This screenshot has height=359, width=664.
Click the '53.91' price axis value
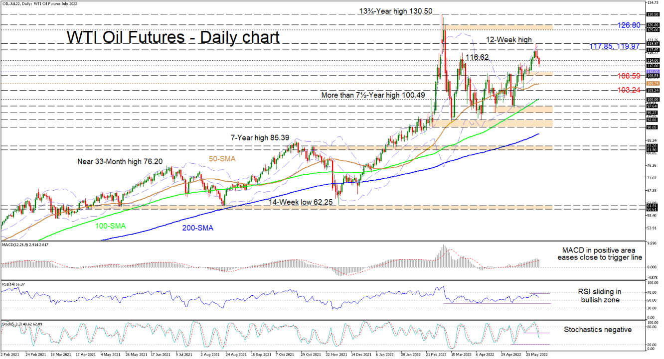coord(653,228)
